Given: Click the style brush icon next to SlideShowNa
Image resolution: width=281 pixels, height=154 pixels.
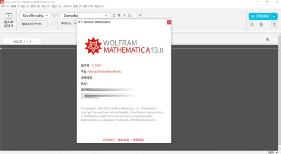Looking at the screenshot, I should click(54, 16).
